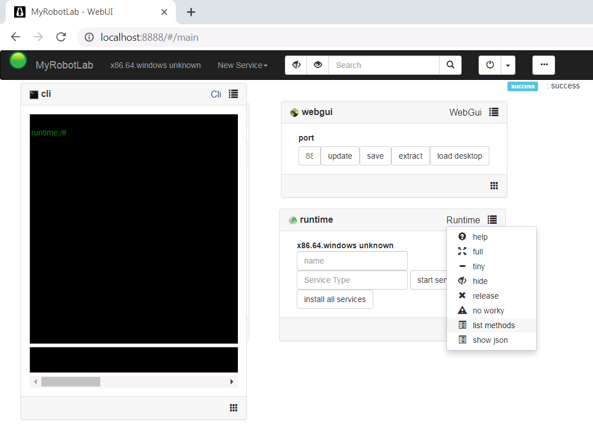
Task: Open the webgui panel list menu icon
Action: click(x=494, y=112)
